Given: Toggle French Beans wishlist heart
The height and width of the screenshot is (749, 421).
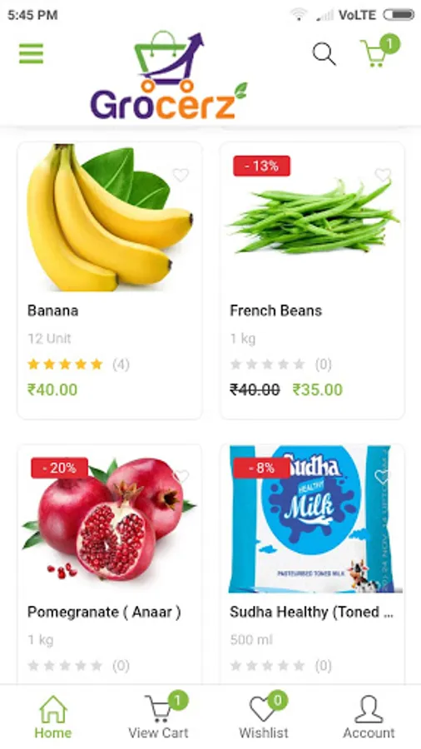Looking at the screenshot, I should pyautogui.click(x=383, y=176).
